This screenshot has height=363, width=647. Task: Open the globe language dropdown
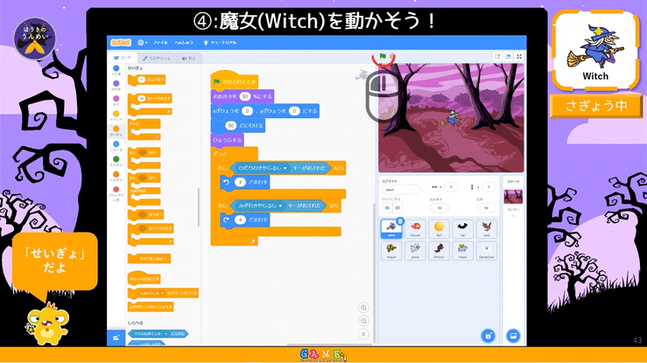pyautogui.click(x=143, y=43)
